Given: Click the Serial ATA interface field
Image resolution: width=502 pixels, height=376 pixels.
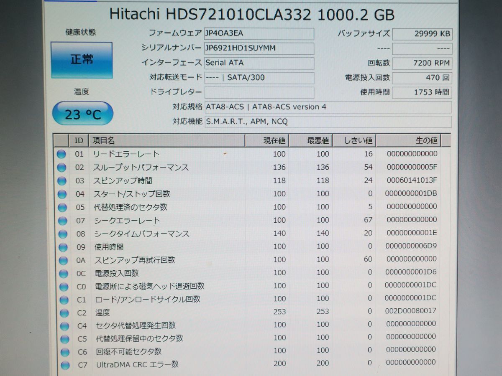Looking at the screenshot, I should 259,63.
